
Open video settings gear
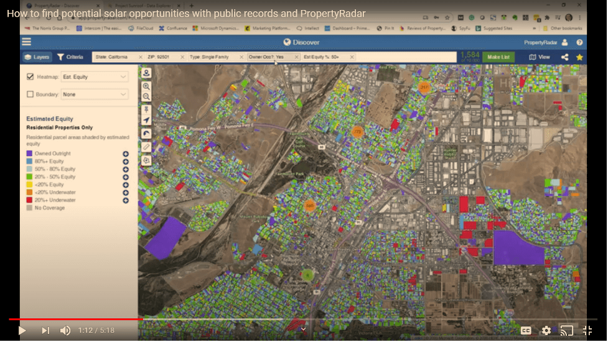(x=546, y=330)
